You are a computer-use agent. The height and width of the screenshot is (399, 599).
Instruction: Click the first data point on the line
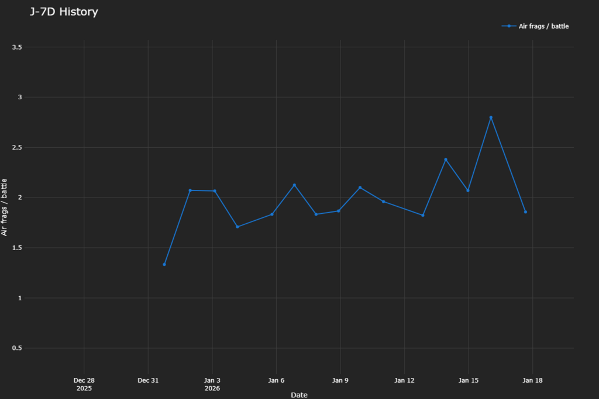pos(164,265)
